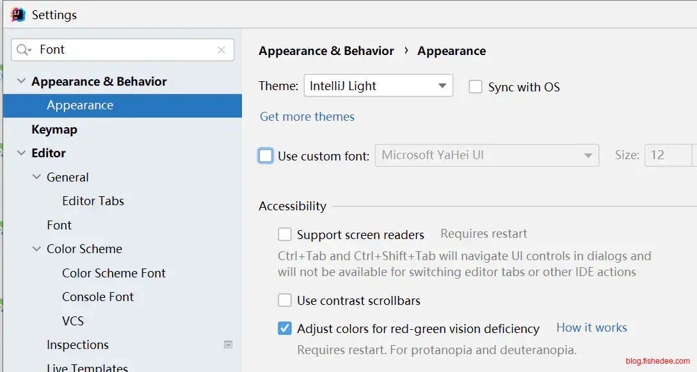Uncheck Adjust colors for red-green vision deficiency
Image resolution: width=697 pixels, height=372 pixels.
pos(285,329)
